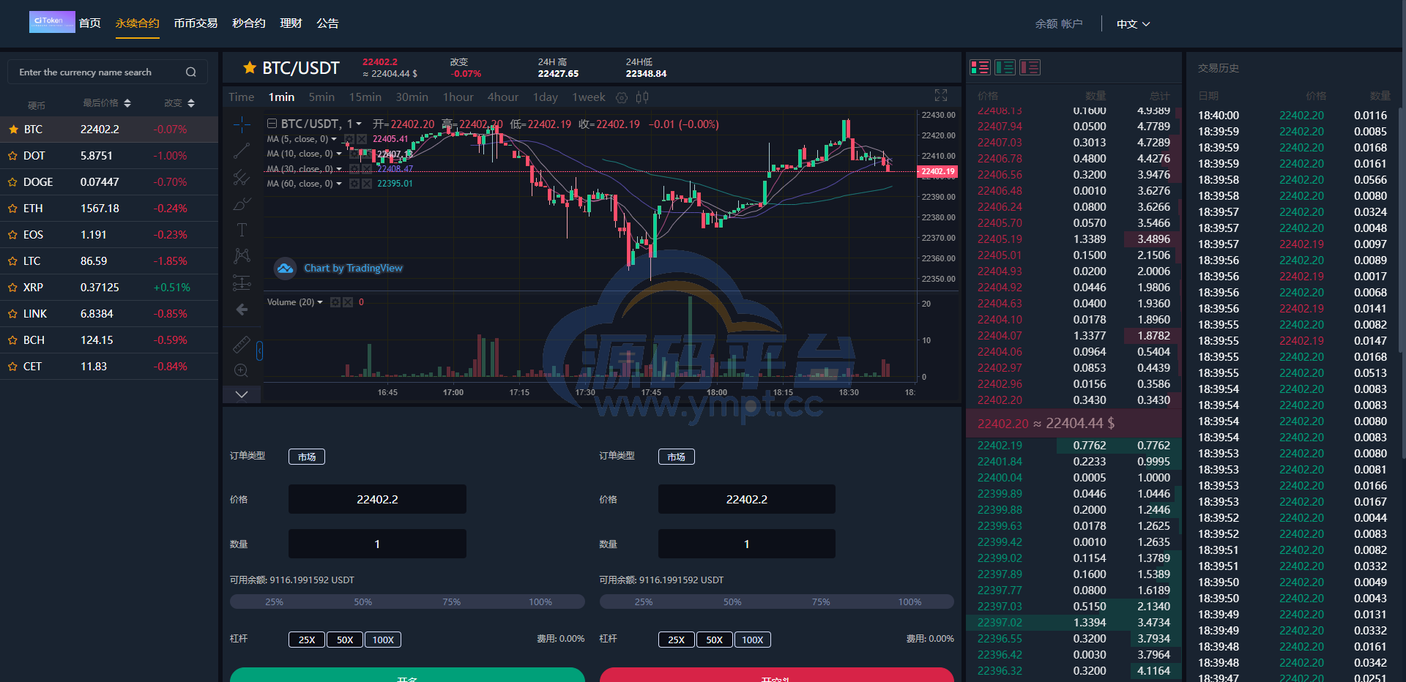Image resolution: width=1406 pixels, height=682 pixels.
Task: Collapse the chart legend with the minus box
Action: (x=272, y=124)
